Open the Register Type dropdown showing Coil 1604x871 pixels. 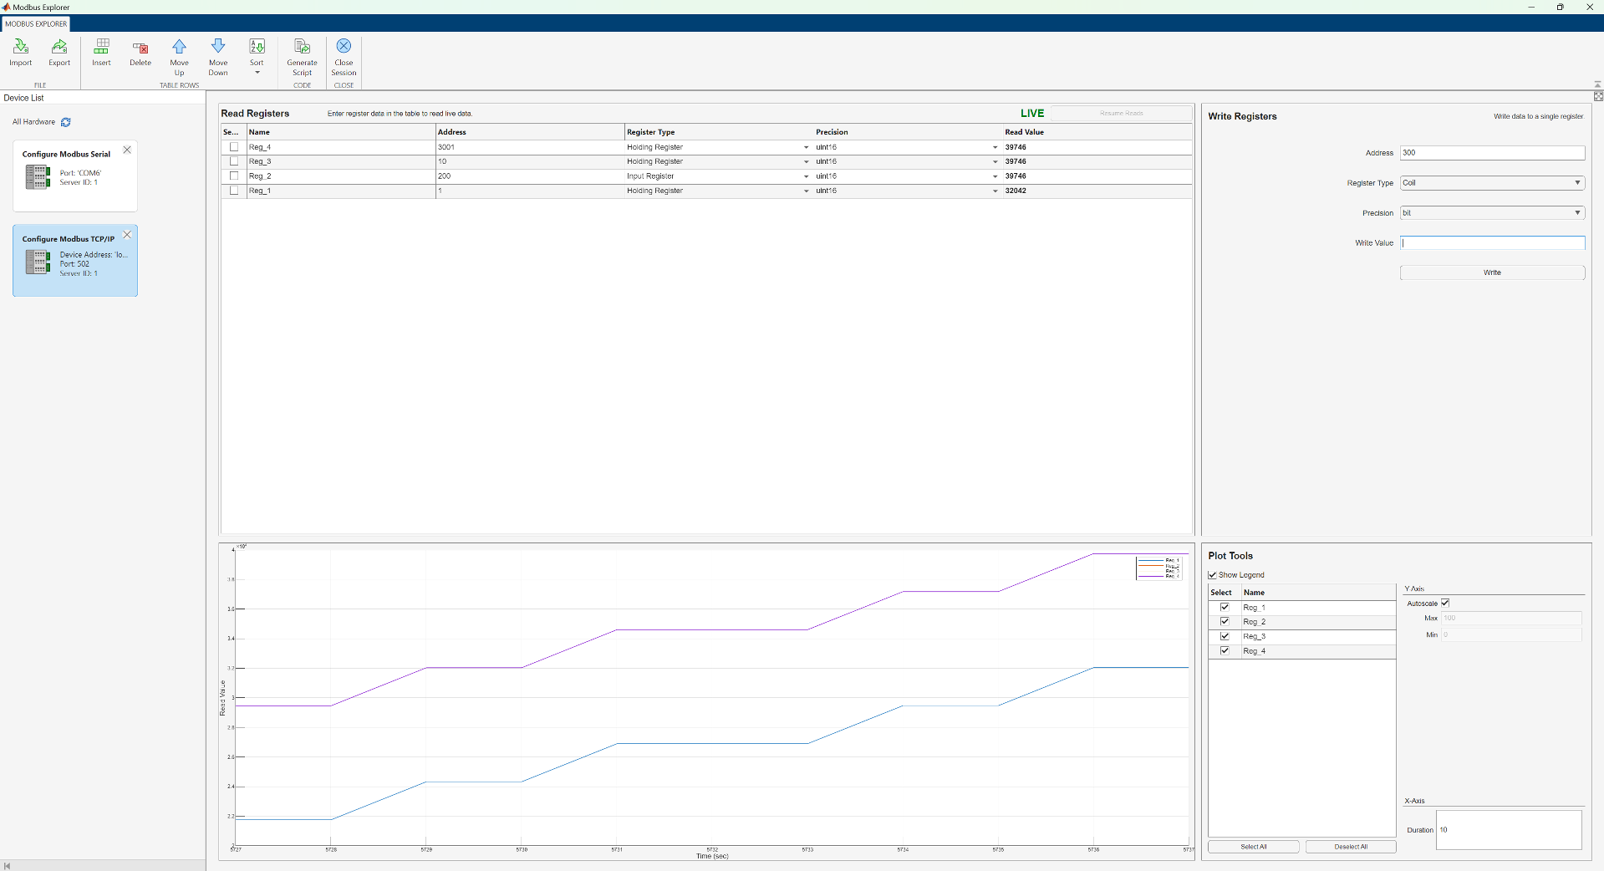pyautogui.click(x=1578, y=182)
